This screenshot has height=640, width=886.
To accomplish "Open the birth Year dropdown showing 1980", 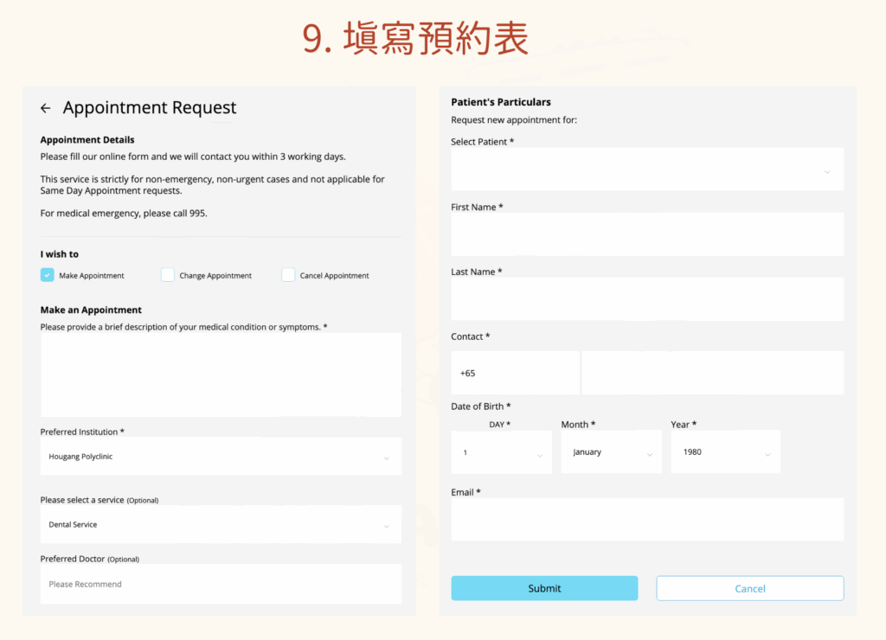I will point(726,452).
